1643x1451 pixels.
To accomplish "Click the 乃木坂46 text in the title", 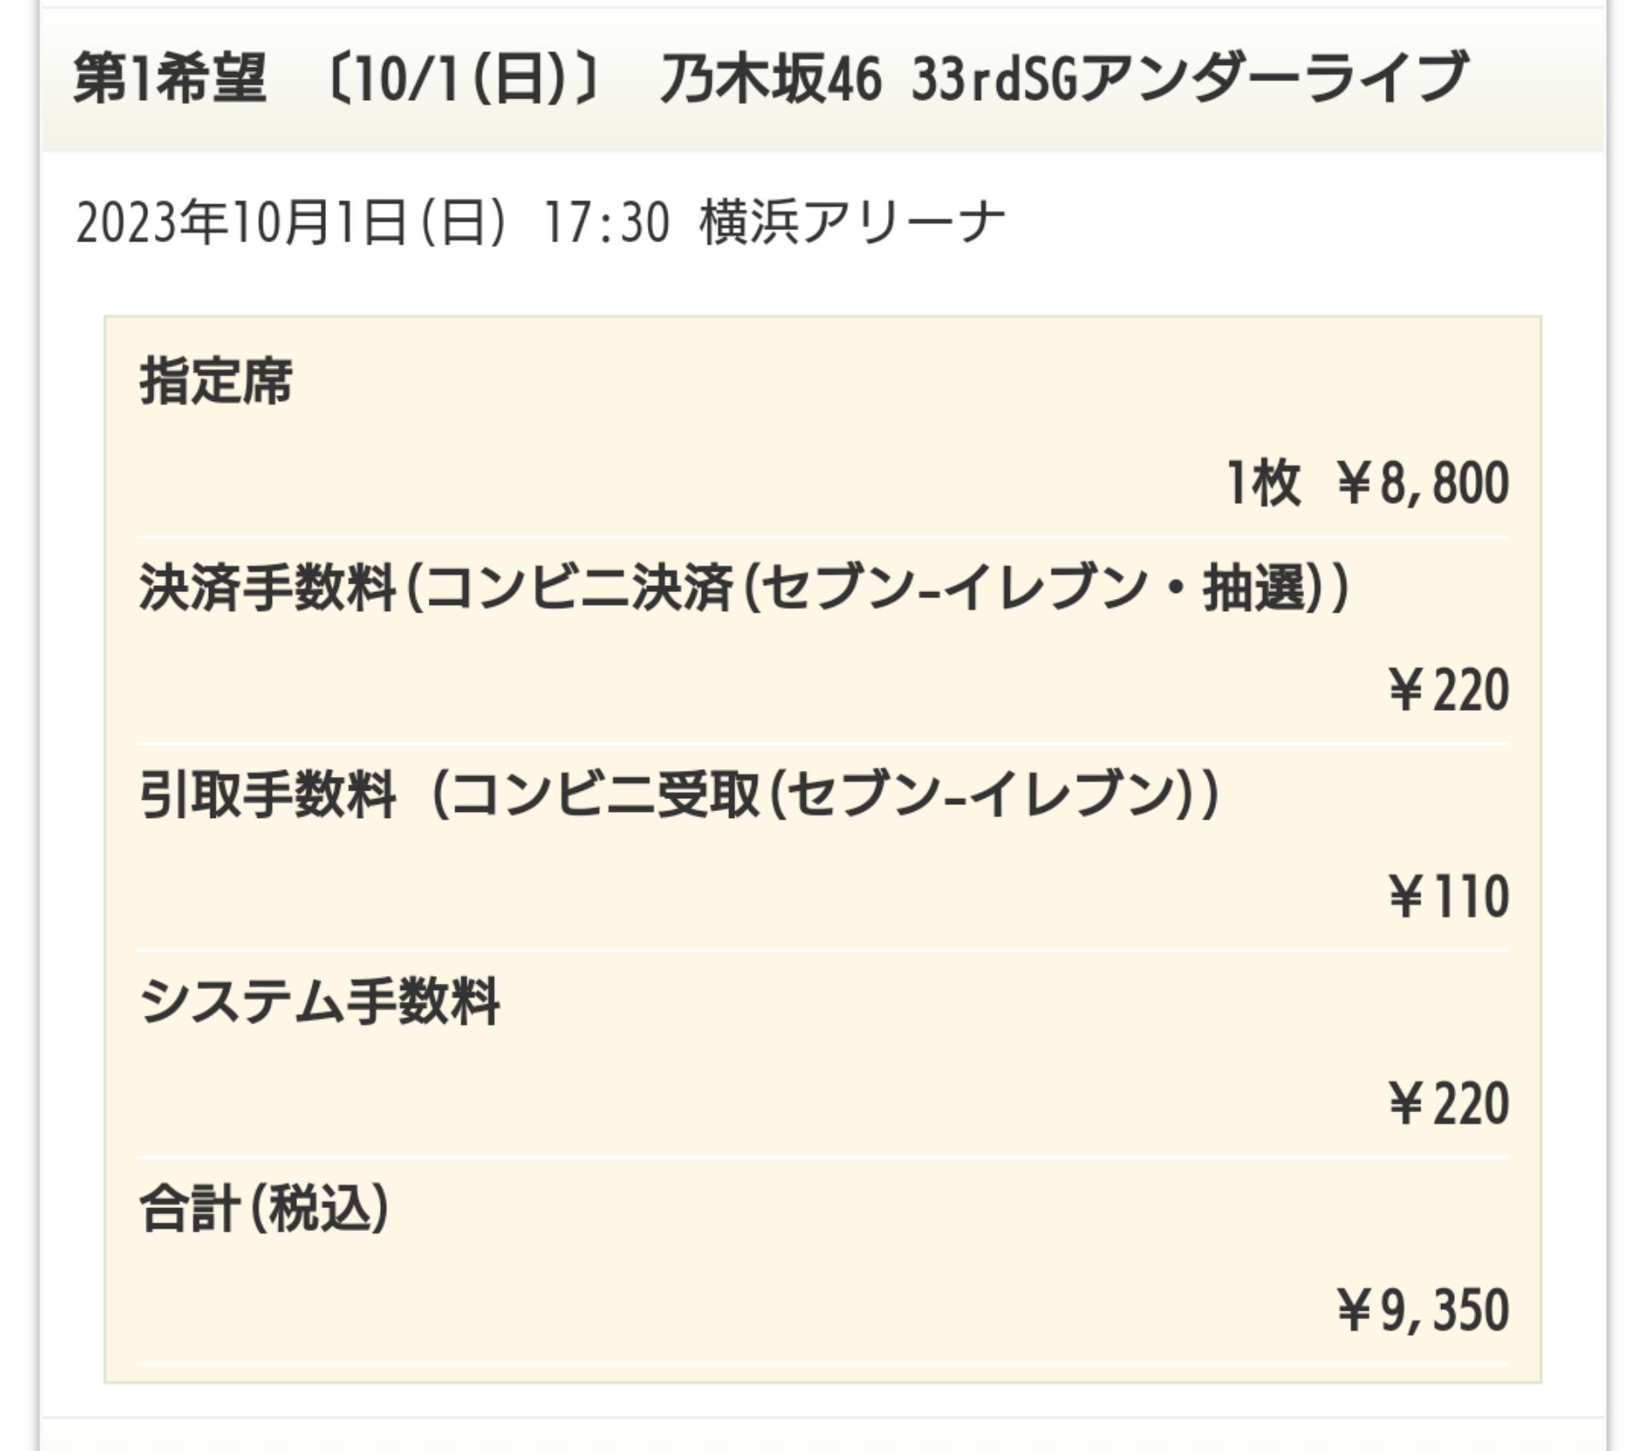I will tap(770, 78).
